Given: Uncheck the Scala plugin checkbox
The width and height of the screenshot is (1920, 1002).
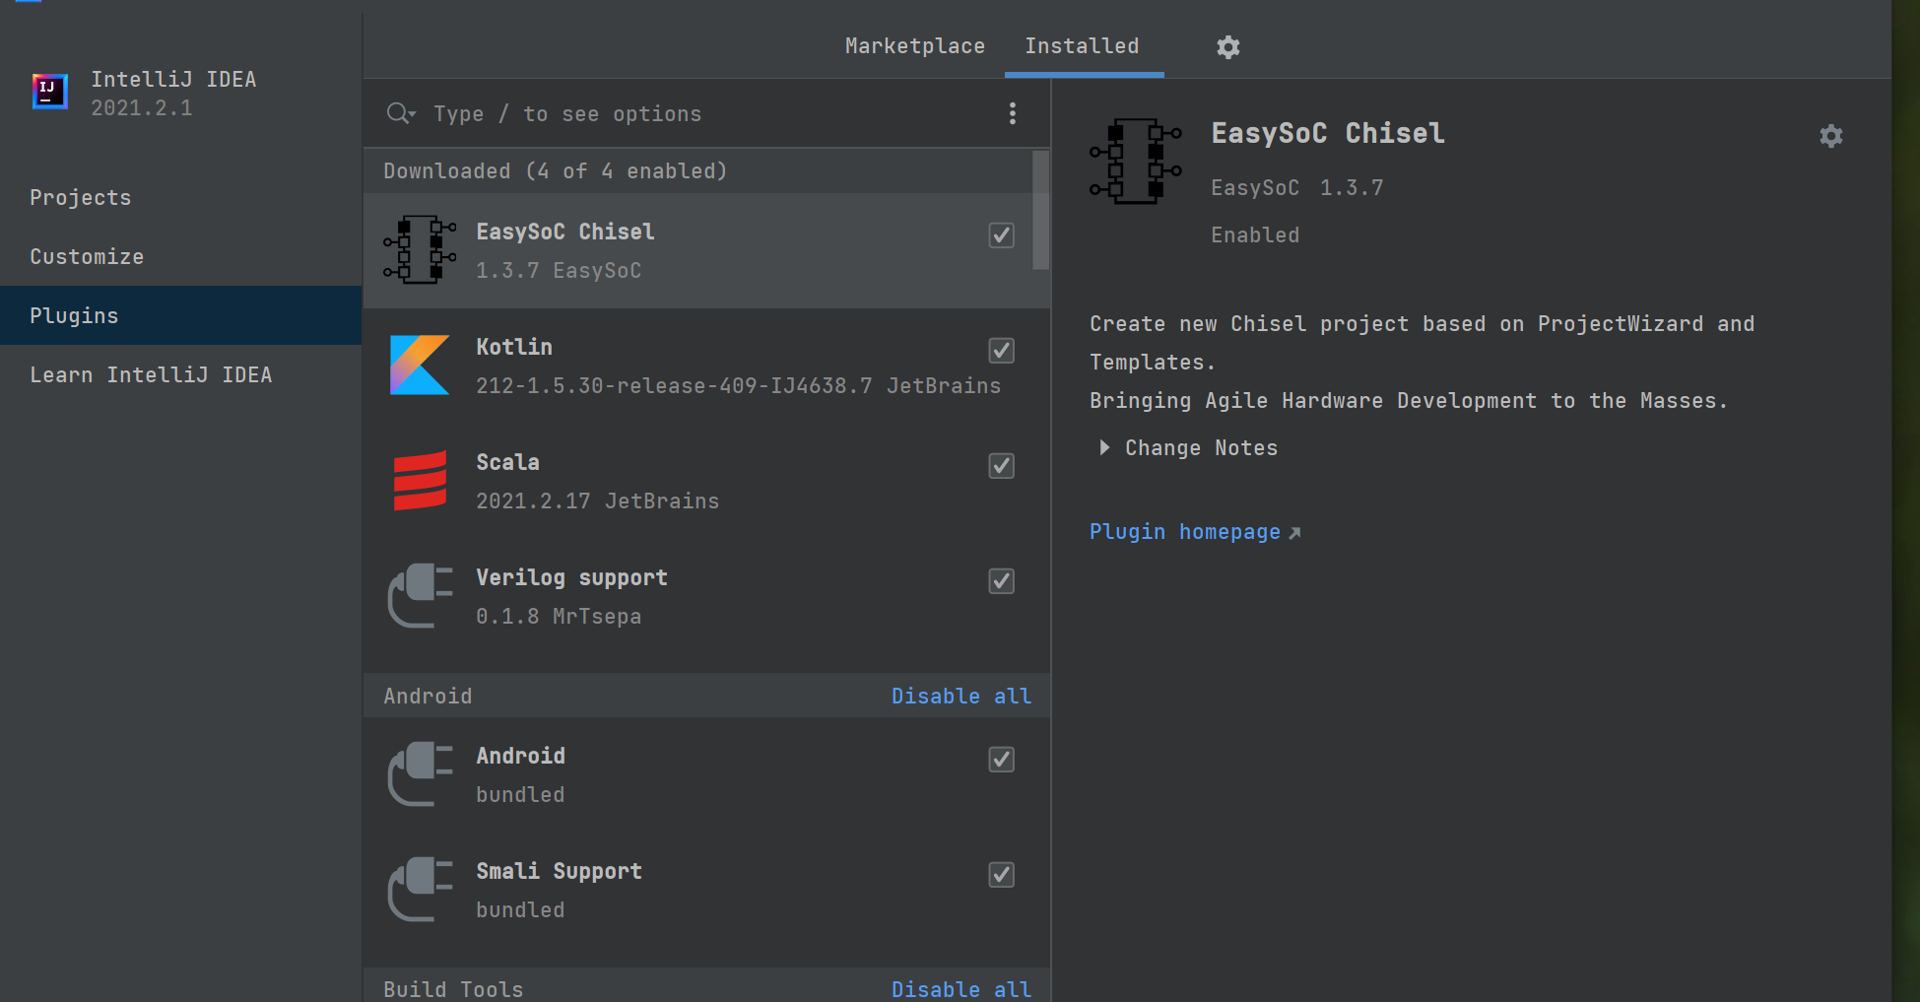Looking at the screenshot, I should [x=1001, y=466].
